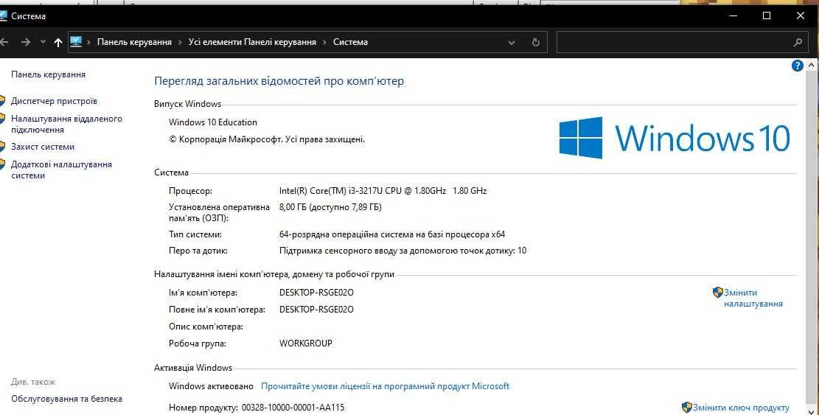Open Панель керування home link in sidebar
819x415 pixels.
pos(48,74)
